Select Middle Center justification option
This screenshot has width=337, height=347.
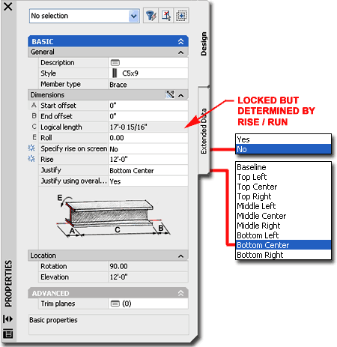click(x=283, y=216)
